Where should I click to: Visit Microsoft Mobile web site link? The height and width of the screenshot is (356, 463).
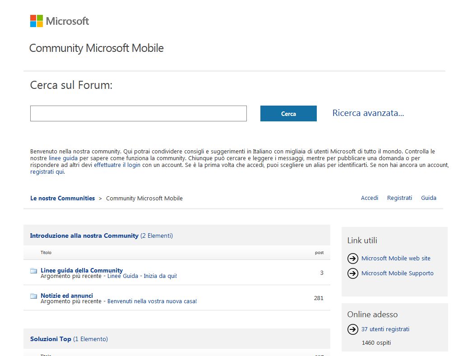point(396,259)
